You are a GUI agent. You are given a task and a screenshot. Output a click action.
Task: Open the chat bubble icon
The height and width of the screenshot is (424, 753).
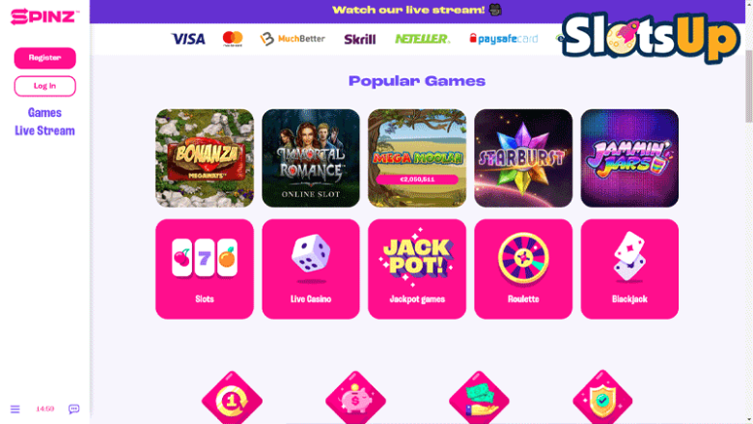(73, 410)
